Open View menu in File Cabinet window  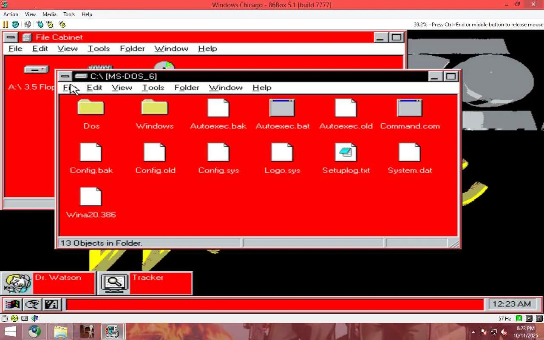point(68,48)
